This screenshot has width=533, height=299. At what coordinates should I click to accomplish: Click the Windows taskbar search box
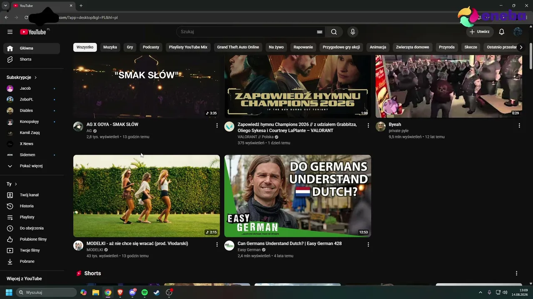point(46,292)
